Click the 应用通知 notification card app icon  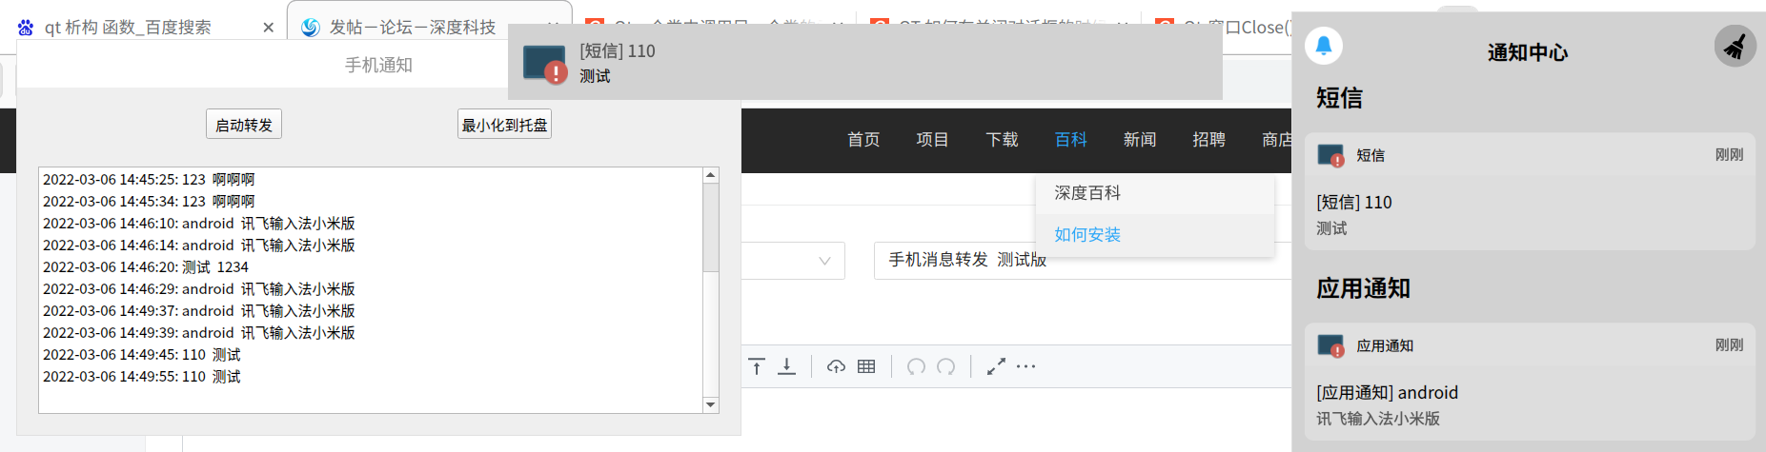coord(1330,345)
